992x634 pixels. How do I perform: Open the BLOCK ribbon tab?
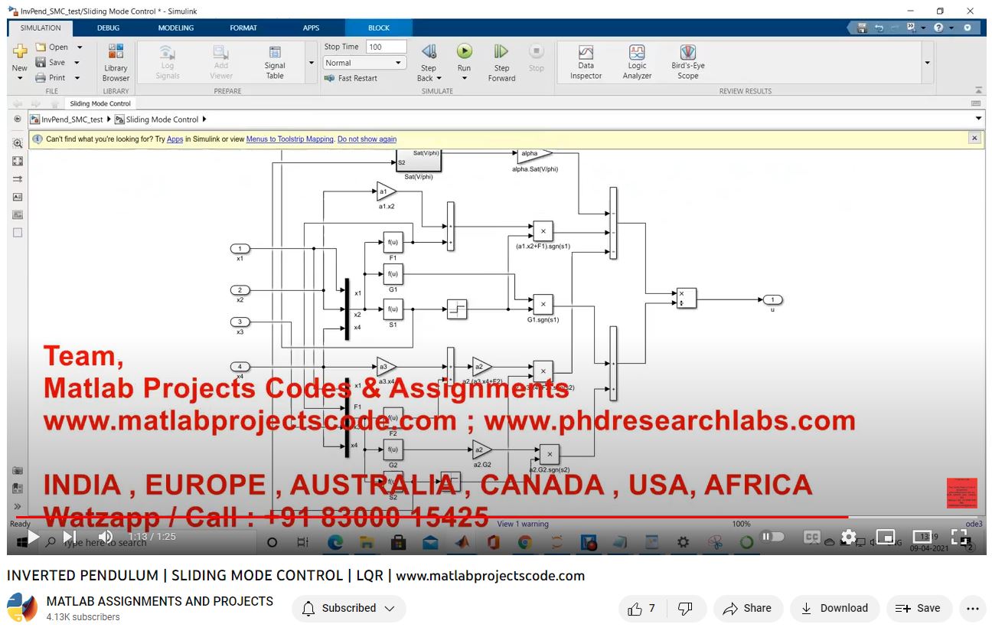pos(379,28)
